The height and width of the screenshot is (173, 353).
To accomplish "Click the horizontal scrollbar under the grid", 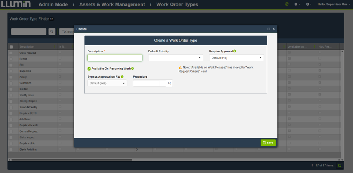I will 71,160.
